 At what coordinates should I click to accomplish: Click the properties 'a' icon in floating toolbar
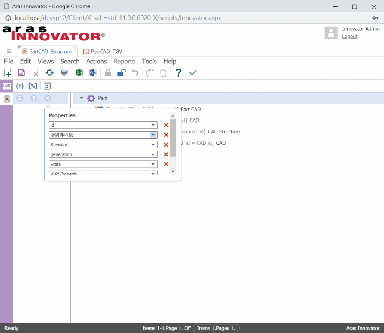click(x=48, y=98)
